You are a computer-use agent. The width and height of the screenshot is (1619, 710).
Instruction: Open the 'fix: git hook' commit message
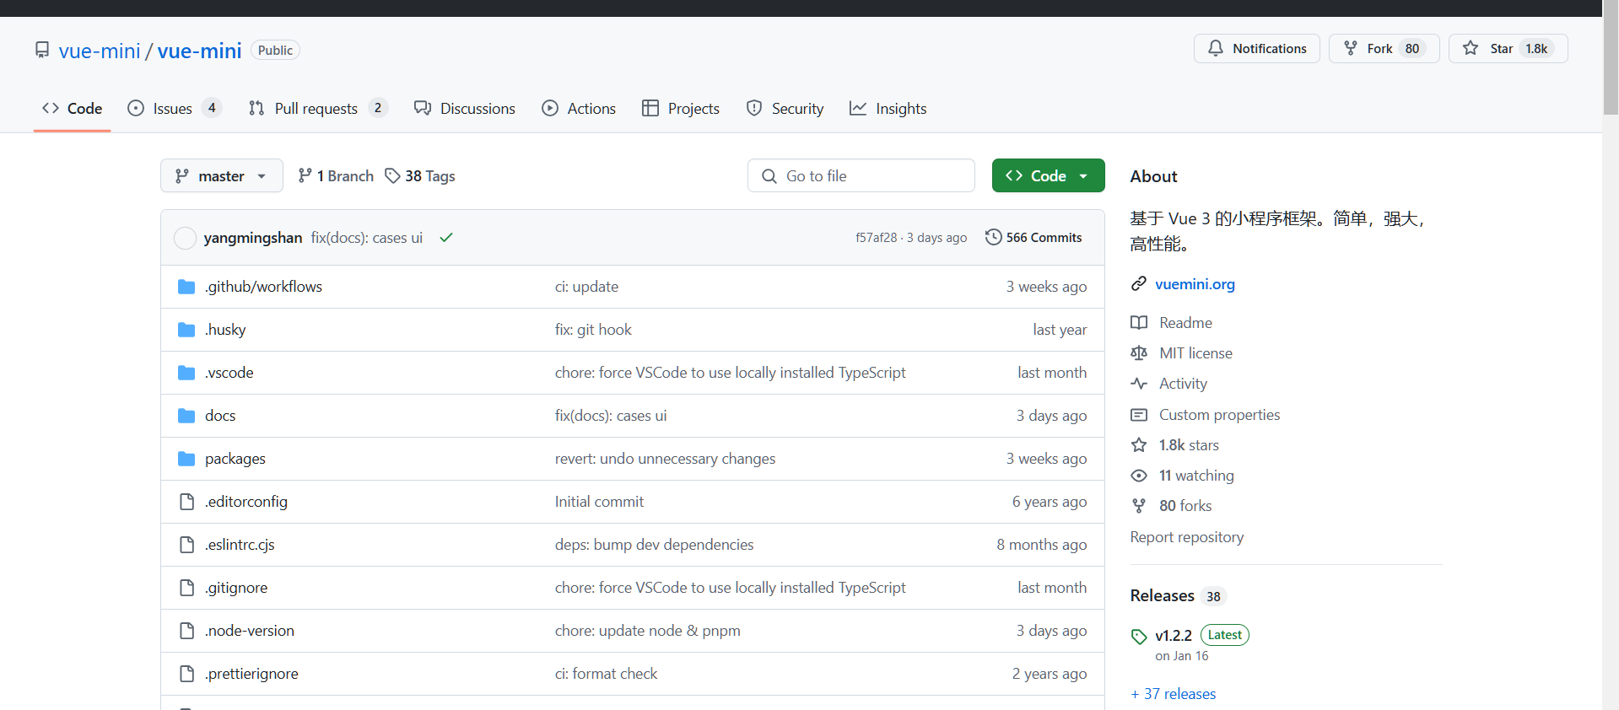pyautogui.click(x=593, y=330)
